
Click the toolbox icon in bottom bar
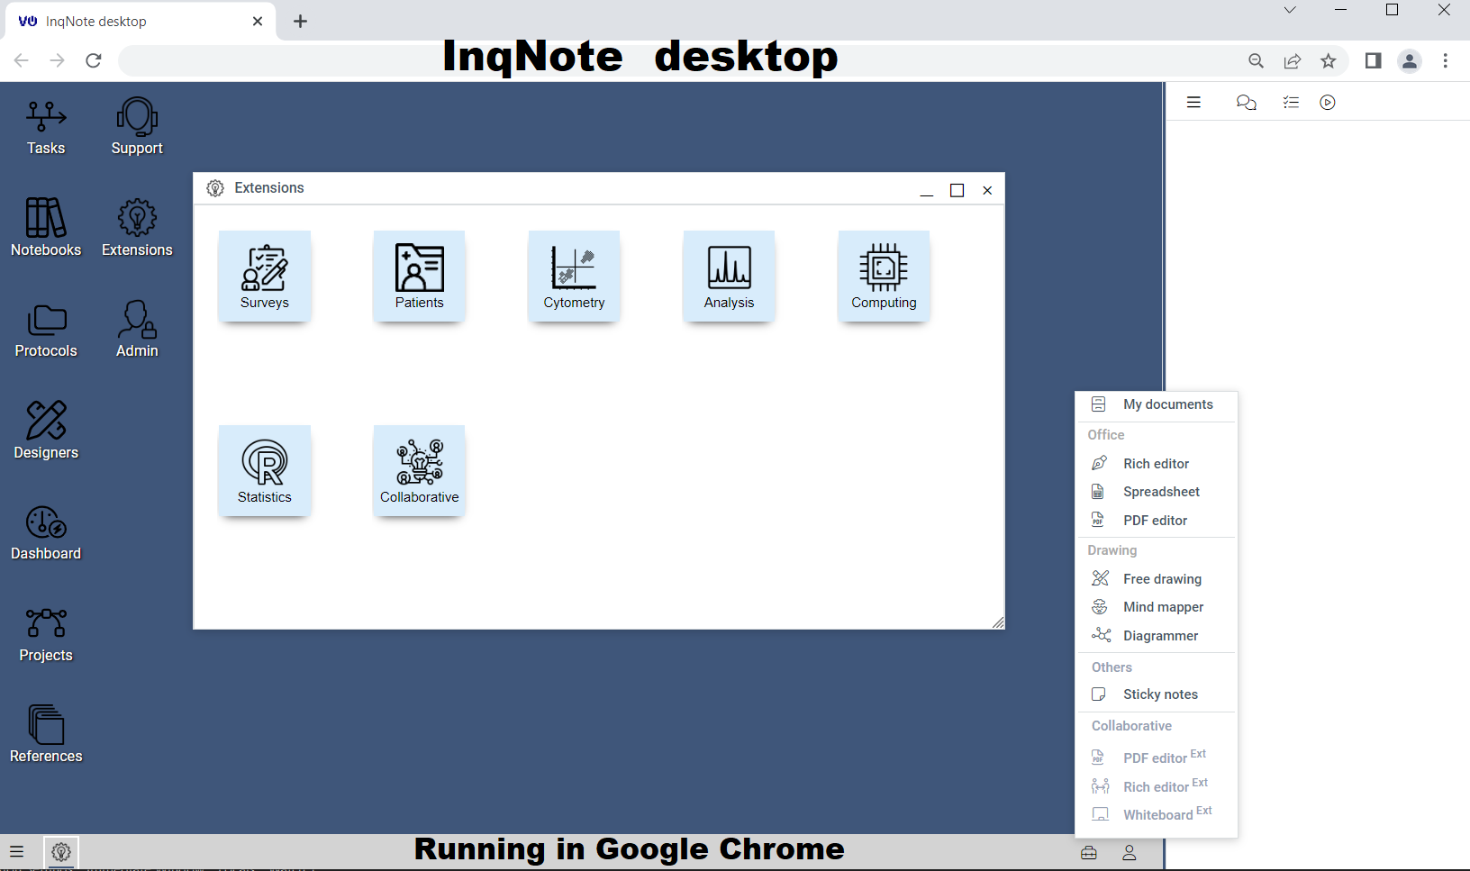(x=1089, y=852)
